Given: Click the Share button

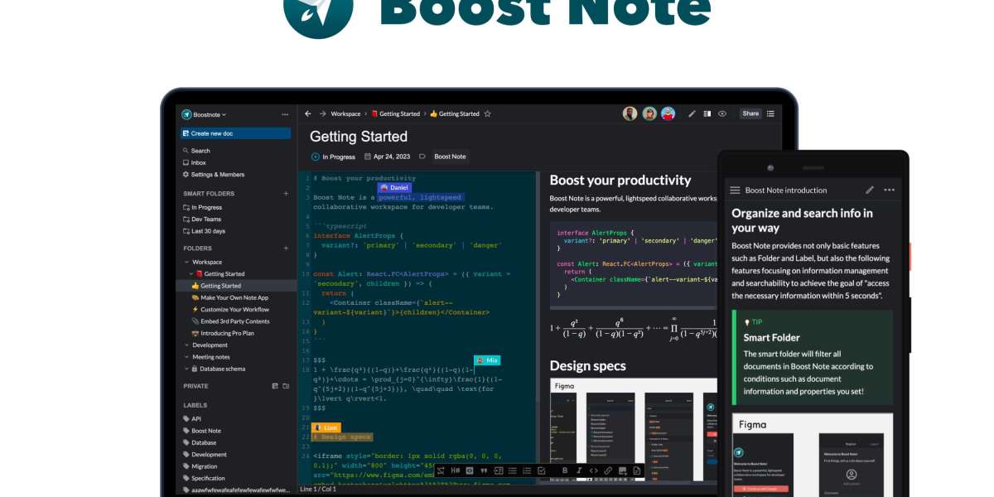Looking at the screenshot, I should pyautogui.click(x=750, y=113).
